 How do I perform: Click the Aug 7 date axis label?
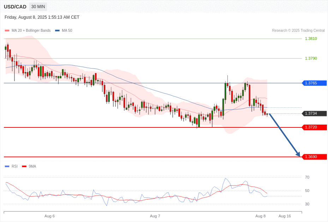[x=155, y=216]
